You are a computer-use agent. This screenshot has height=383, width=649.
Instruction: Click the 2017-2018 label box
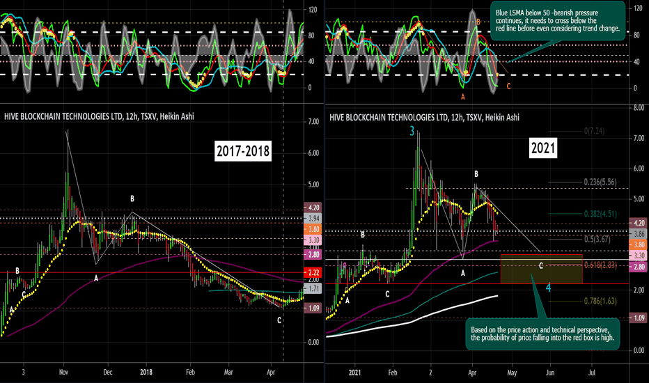[x=243, y=151]
